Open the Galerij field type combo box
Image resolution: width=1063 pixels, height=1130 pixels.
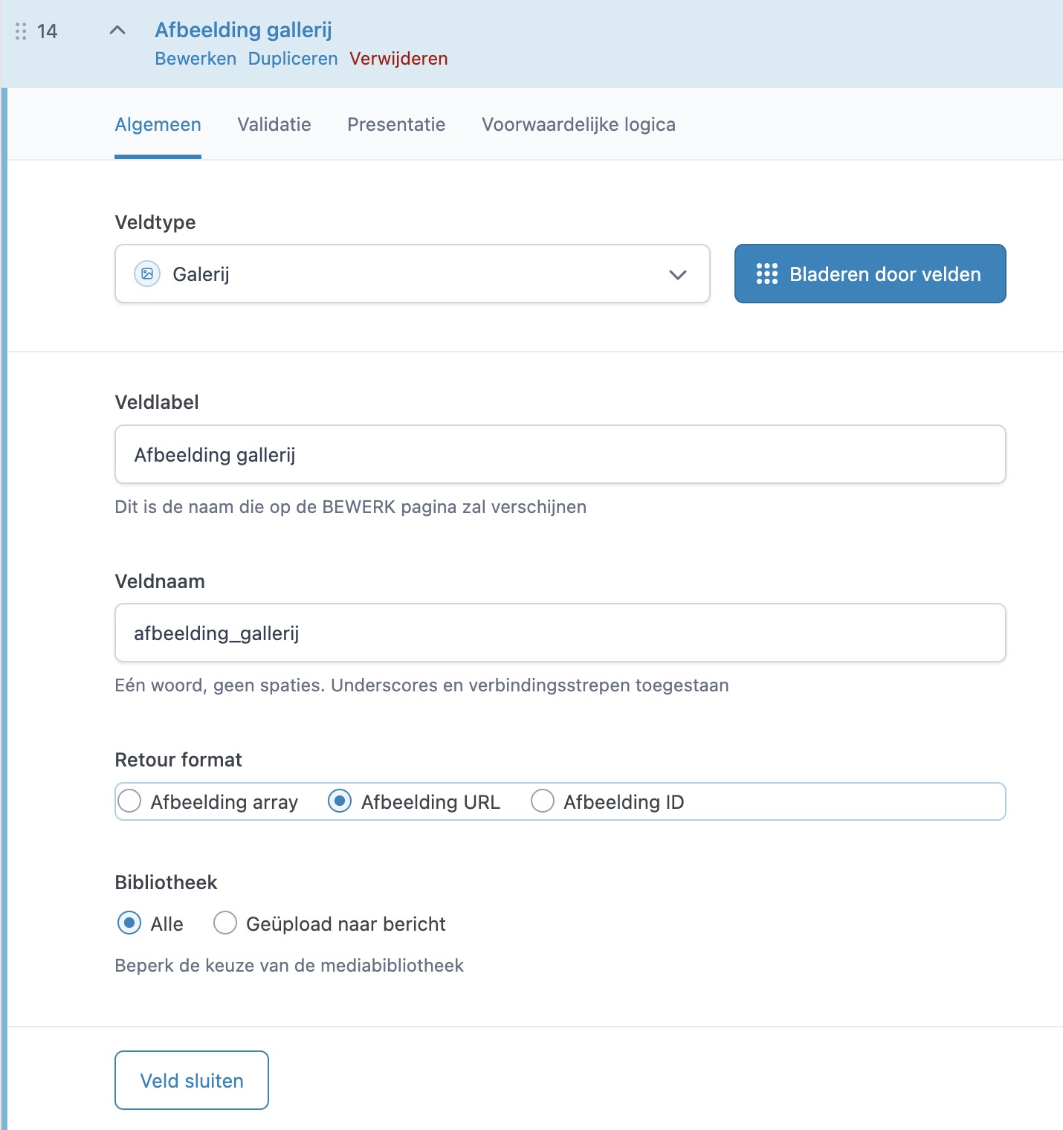(412, 274)
